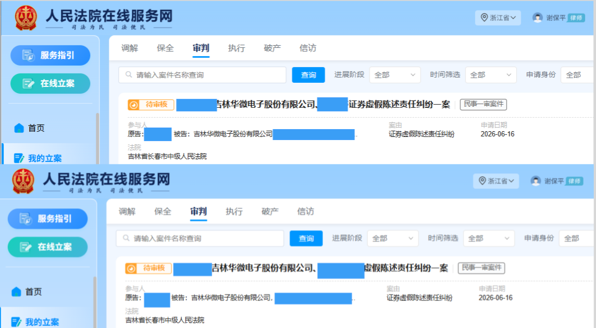This screenshot has width=596, height=328.
Task: Click the 服务指引 button in the lower screenshot
Action: click(47, 219)
